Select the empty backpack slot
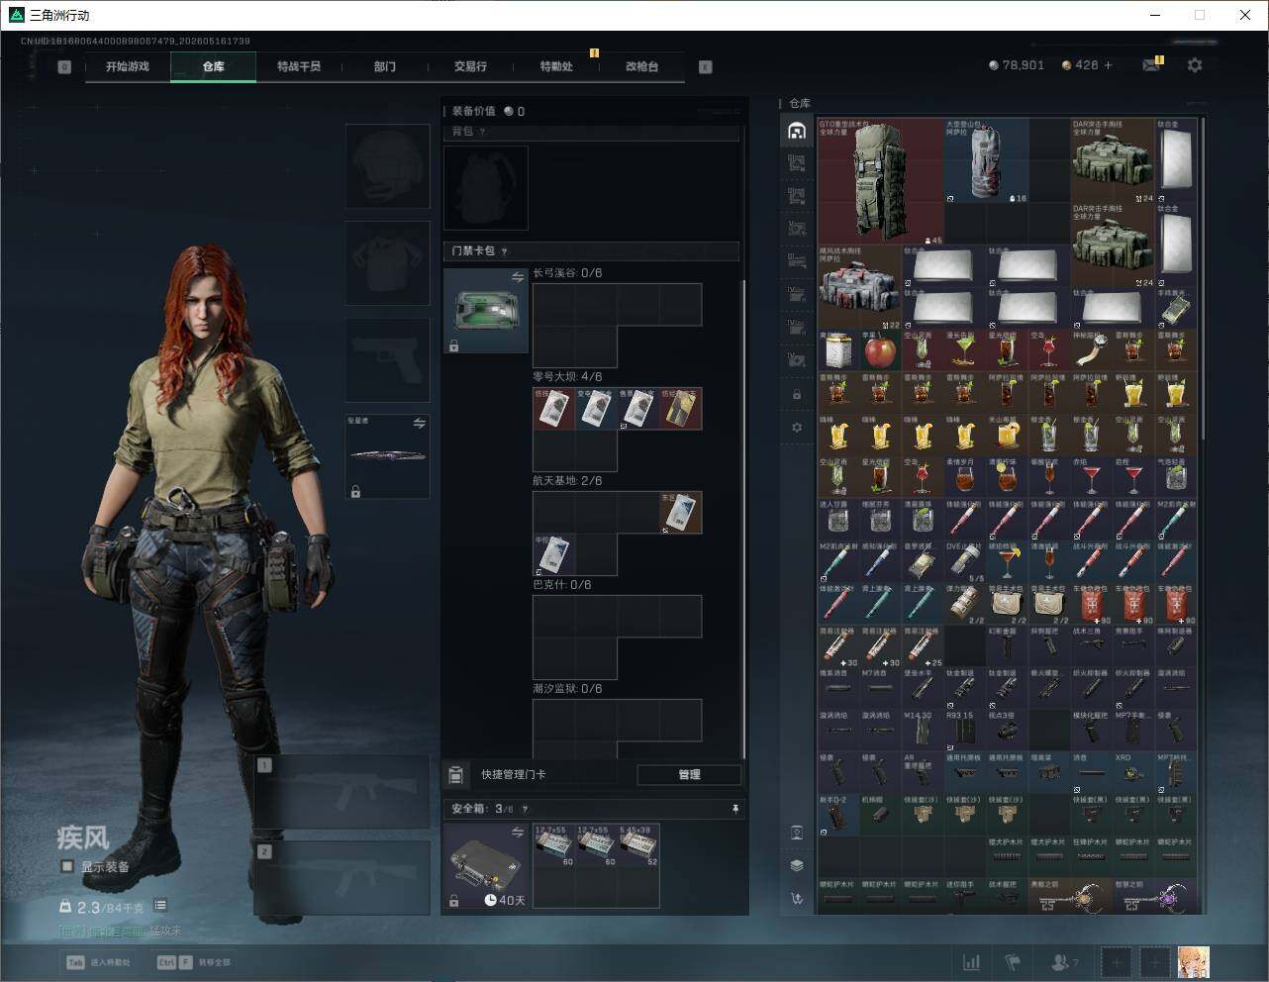 486,188
